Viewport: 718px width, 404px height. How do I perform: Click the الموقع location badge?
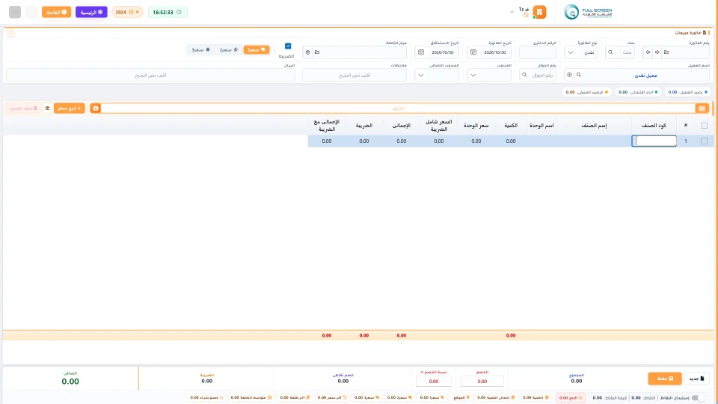461,397
